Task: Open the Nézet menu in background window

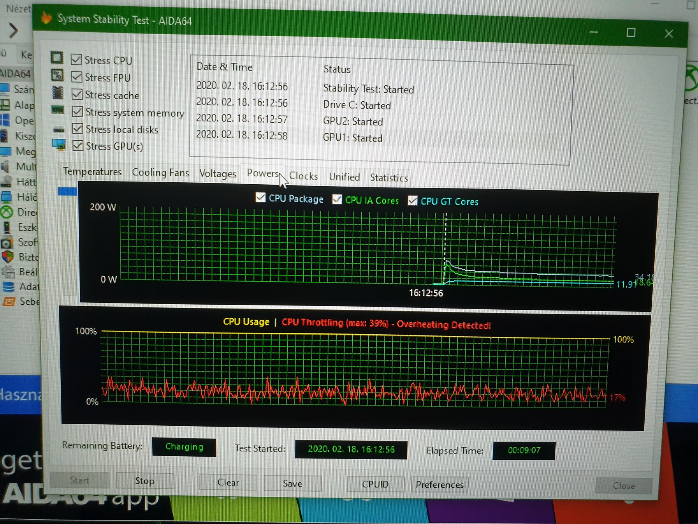Action: click(x=18, y=9)
